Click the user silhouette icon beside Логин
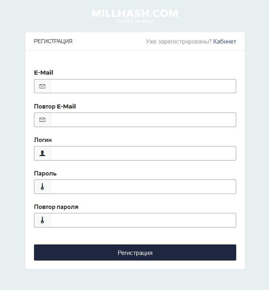This screenshot has width=269, height=290. 42,153
